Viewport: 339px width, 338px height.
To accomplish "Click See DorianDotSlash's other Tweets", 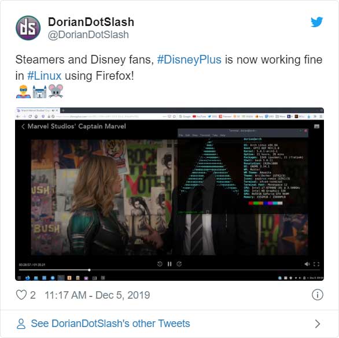I will coord(110,324).
